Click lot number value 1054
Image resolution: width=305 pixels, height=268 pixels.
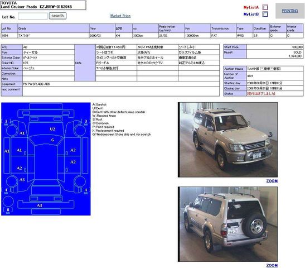tap(5, 36)
